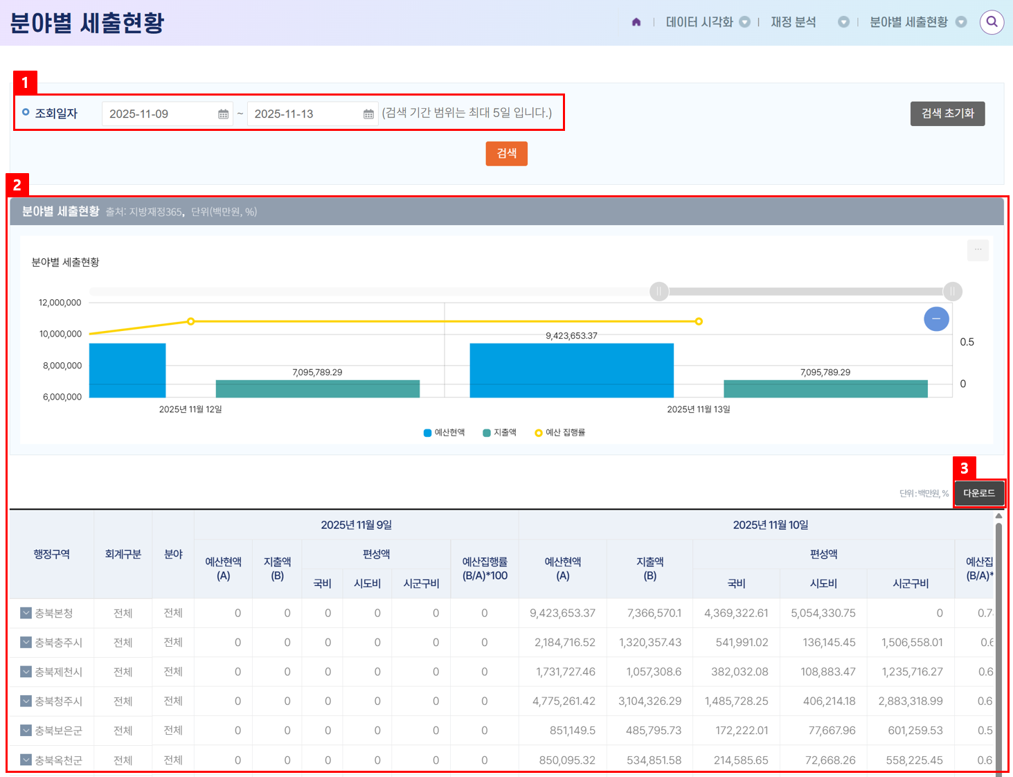Open the chart options ellipsis menu
This screenshot has height=777, width=1013.
tap(978, 250)
